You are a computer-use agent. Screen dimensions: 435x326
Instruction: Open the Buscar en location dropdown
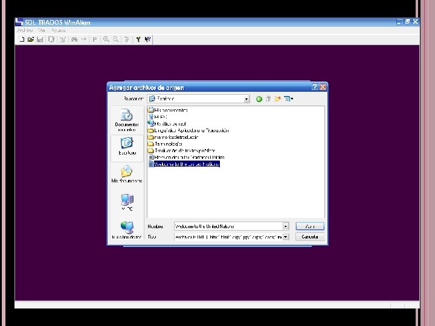(246, 99)
